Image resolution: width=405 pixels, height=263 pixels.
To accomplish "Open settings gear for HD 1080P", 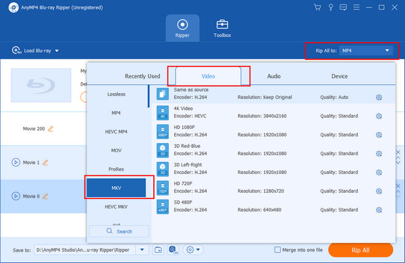I will (379, 135).
